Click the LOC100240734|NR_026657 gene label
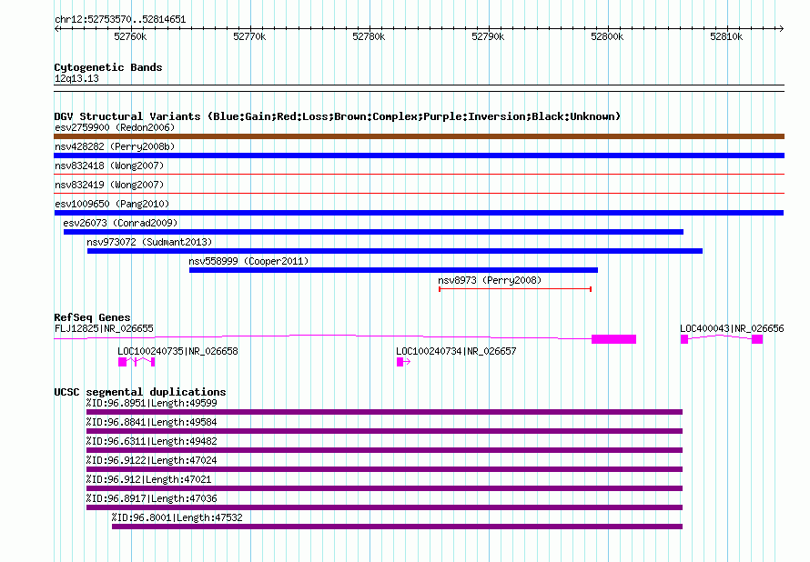The width and height of the screenshot is (810, 562). pyautogui.click(x=456, y=351)
